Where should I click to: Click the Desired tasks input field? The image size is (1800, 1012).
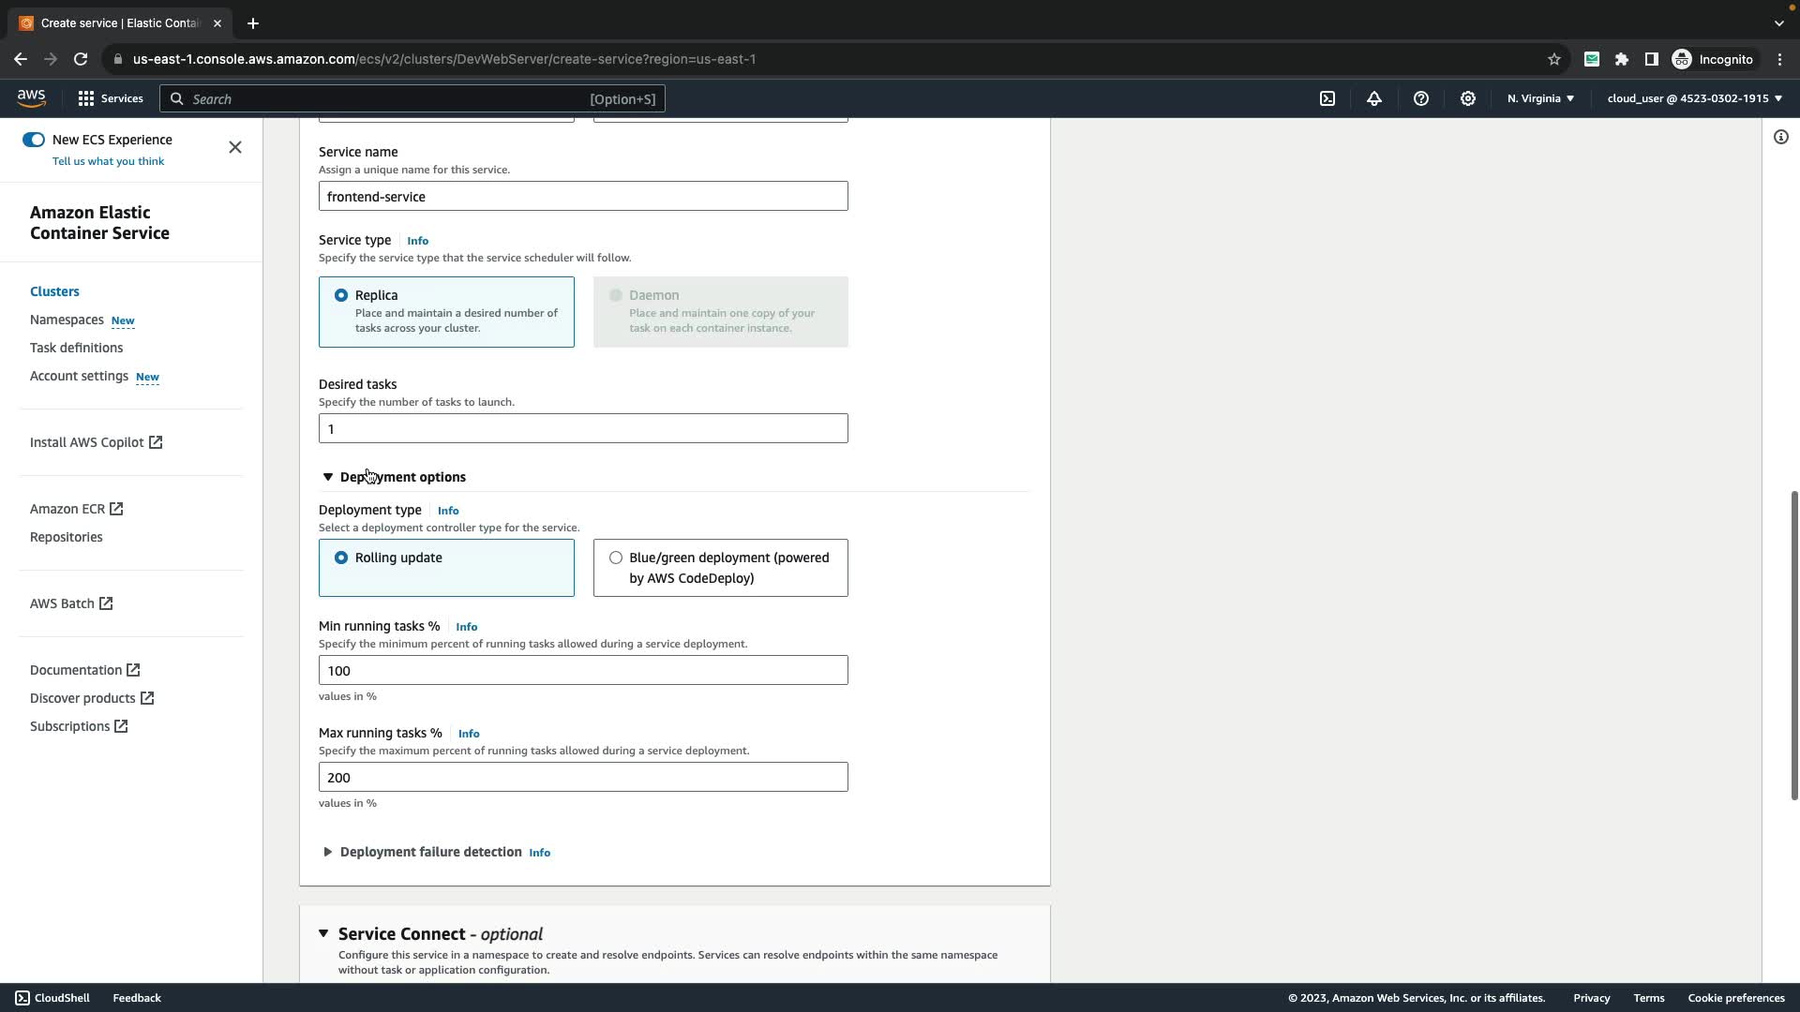[583, 428]
